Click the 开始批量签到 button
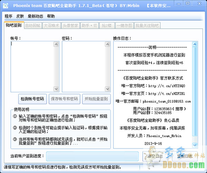Screen dimensions: 207x173 point(96,99)
